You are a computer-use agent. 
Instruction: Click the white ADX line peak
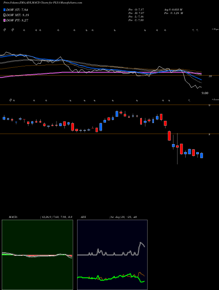tap(141, 242)
